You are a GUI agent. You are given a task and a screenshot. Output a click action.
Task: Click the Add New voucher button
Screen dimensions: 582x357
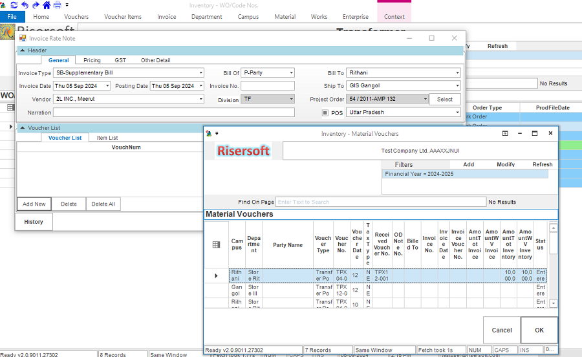(x=34, y=204)
